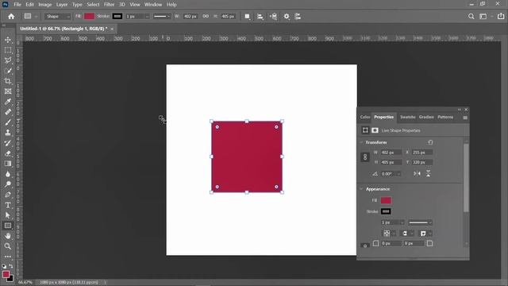The width and height of the screenshot is (508, 286).
Task: Select the Quick Selection tool
Action: [x=8, y=71]
